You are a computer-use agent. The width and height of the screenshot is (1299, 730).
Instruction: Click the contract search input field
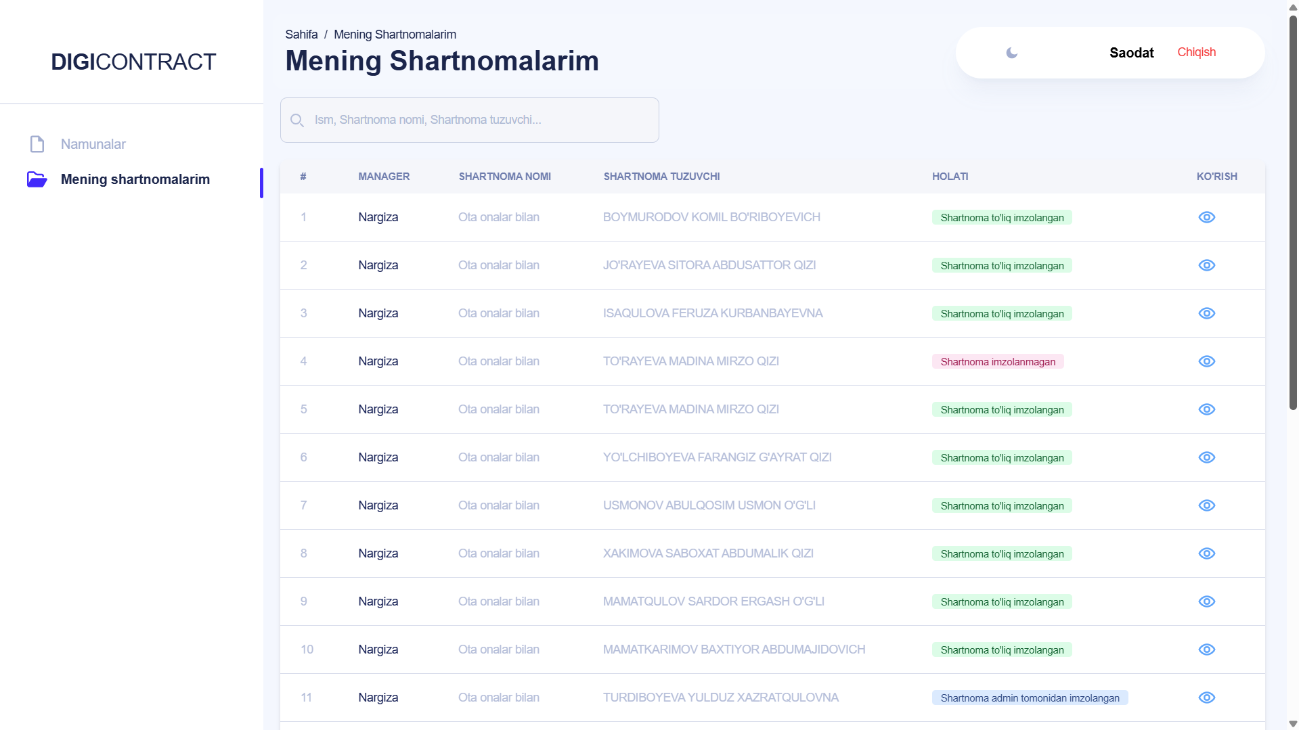(481, 120)
